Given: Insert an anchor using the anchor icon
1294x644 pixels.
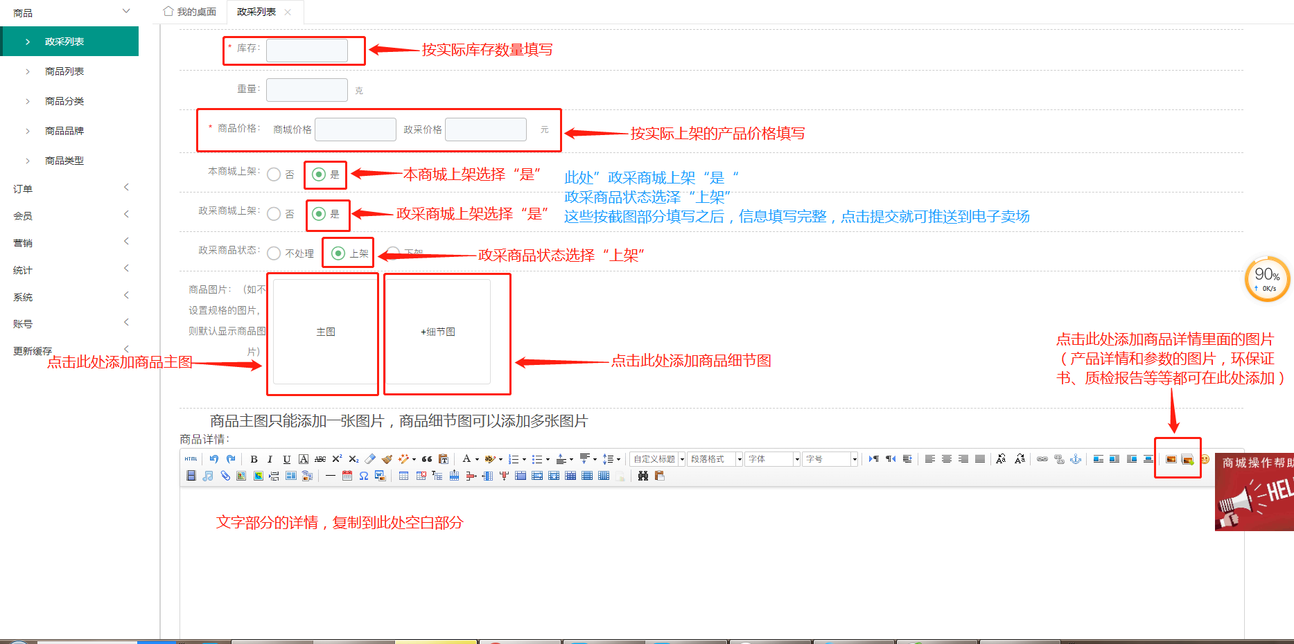Looking at the screenshot, I should (1076, 459).
